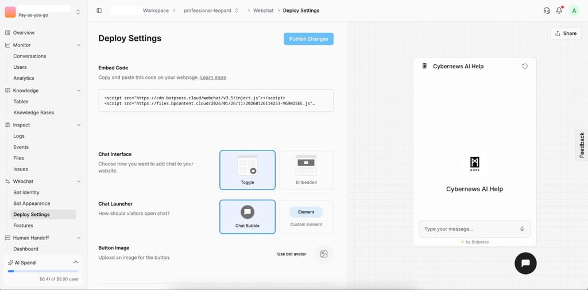
Task: Open the user avatar 'A' menu
Action: click(574, 10)
